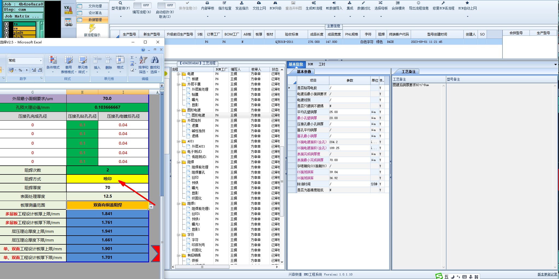Click Excel 格式 format cells button
The height and width of the screenshot is (279, 559).
pyautogui.click(x=120, y=65)
